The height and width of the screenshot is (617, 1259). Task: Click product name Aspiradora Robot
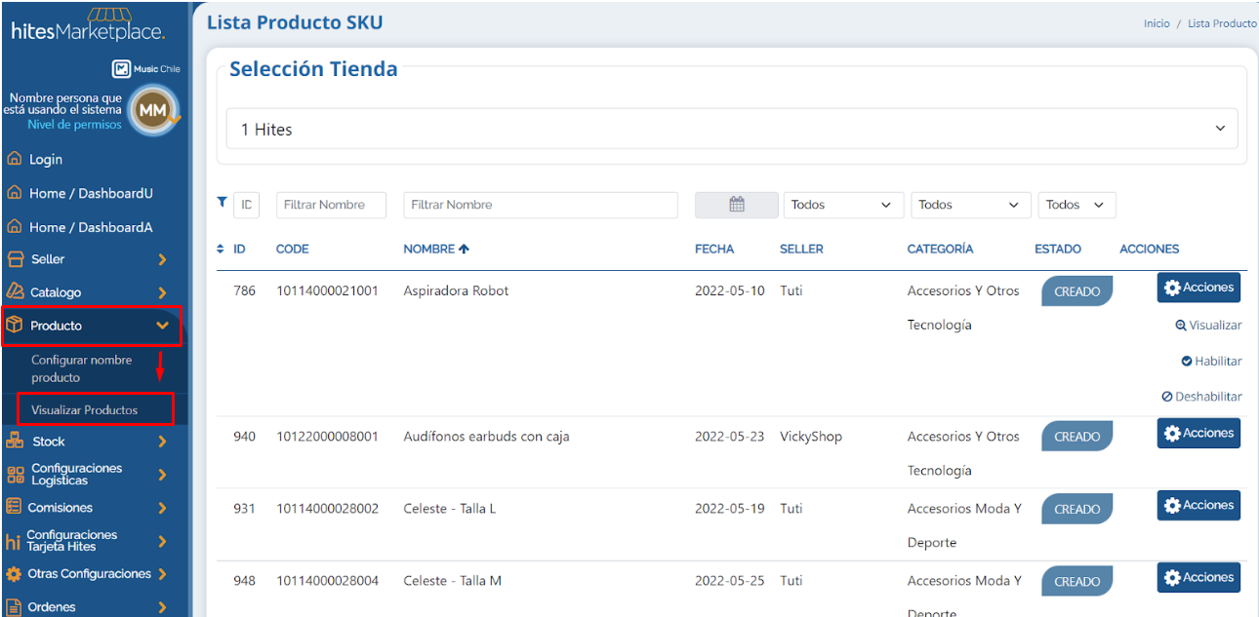coord(456,290)
